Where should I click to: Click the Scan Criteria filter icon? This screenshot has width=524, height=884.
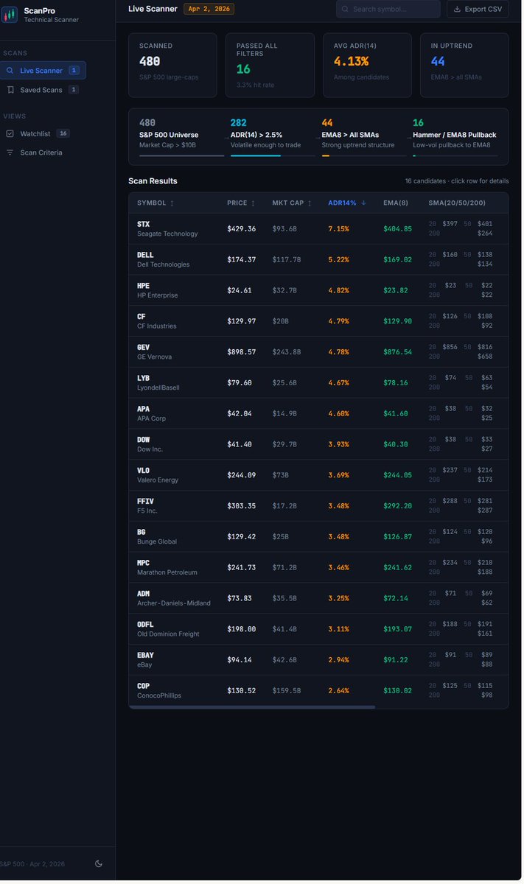point(10,152)
